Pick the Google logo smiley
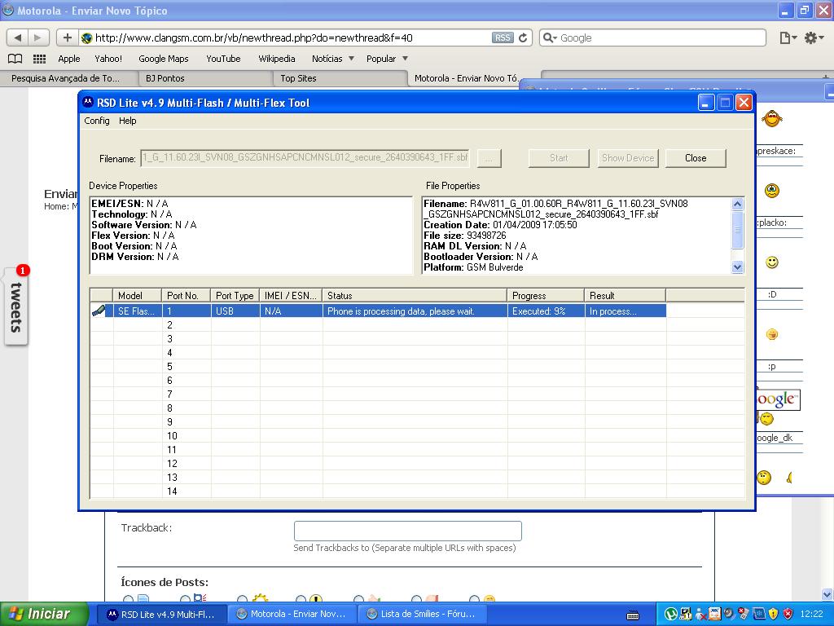 pos(778,399)
